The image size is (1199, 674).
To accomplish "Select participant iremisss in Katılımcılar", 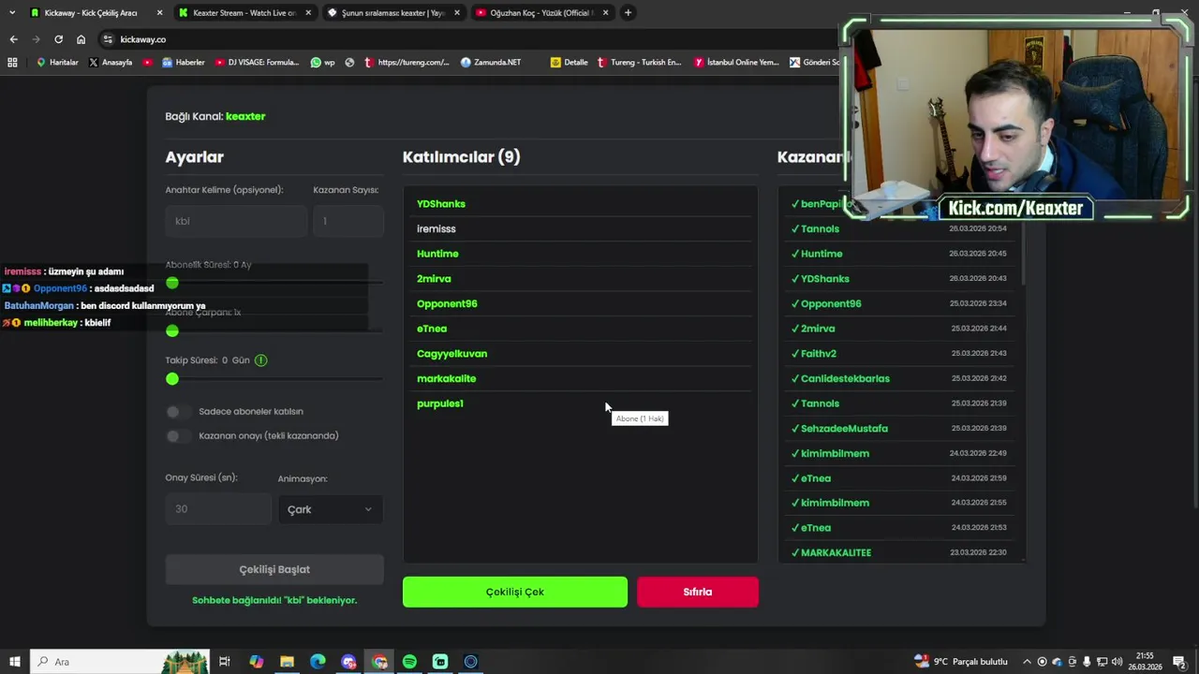I will coord(437,229).
